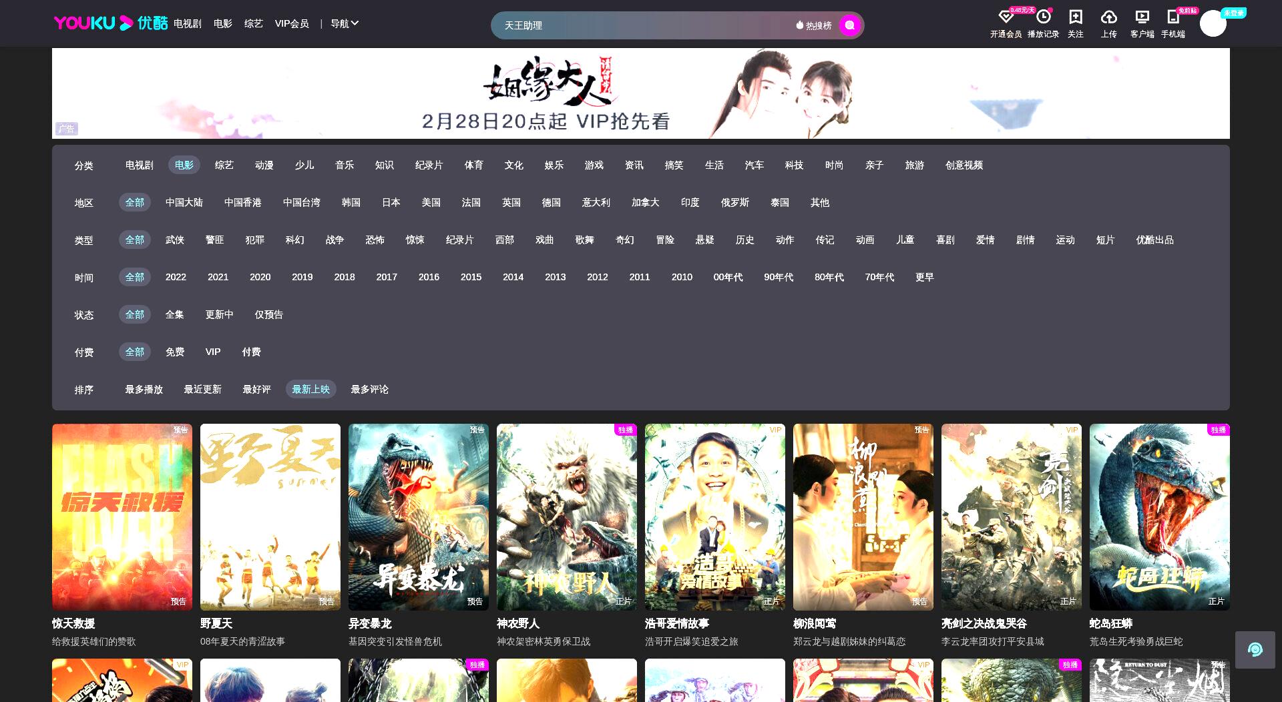Click the pink search button icon
This screenshot has width=1282, height=702.
pos(849,25)
